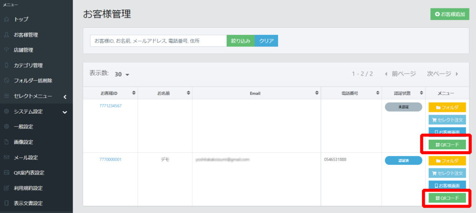The height and width of the screenshot is (213, 476).
Task: Click the home icon next to トップ
Action: 6,19
